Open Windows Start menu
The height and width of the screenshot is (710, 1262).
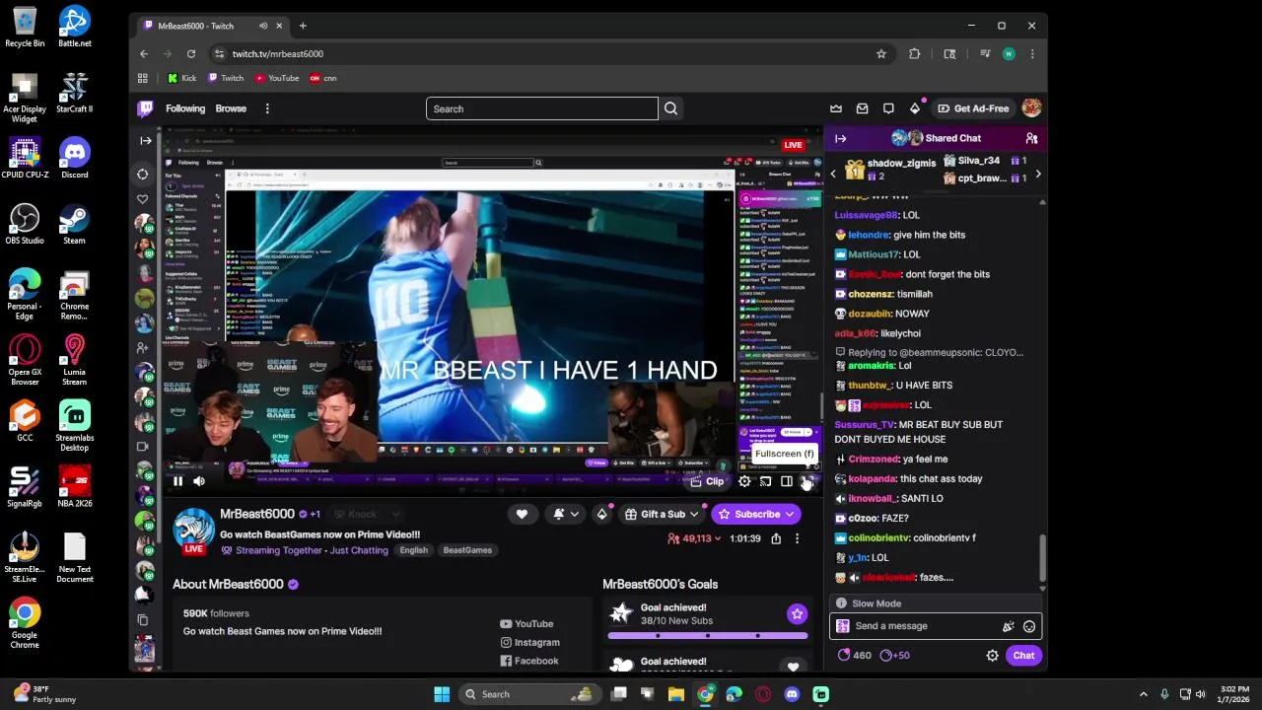click(x=442, y=694)
